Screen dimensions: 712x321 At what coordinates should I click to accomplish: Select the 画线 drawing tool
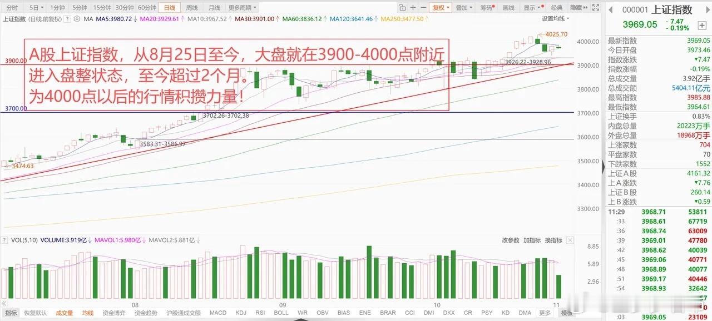tap(509, 7)
